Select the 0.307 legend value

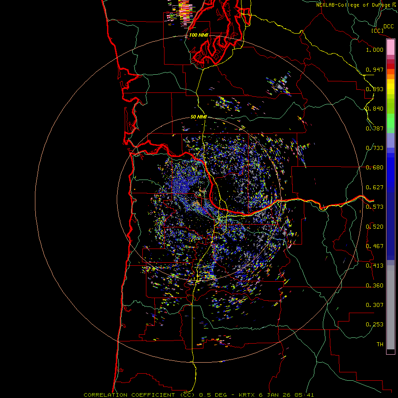375,305
